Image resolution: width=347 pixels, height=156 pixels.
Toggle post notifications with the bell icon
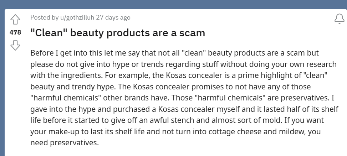click(x=339, y=19)
